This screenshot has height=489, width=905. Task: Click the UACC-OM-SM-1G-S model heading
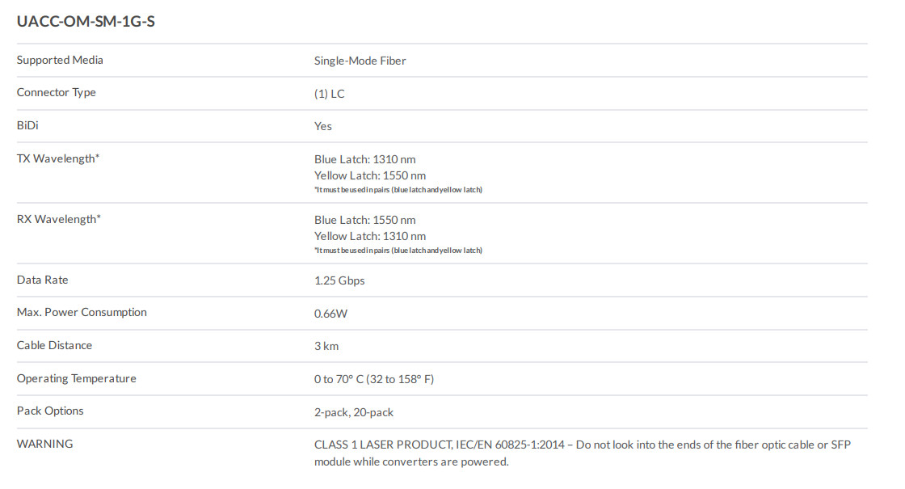[x=86, y=22]
